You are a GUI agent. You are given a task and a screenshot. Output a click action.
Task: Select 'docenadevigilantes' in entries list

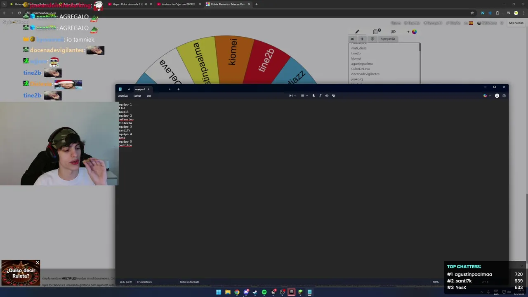[x=365, y=74]
